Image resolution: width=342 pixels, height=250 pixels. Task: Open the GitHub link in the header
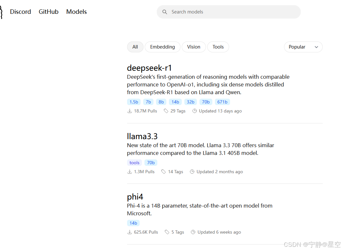coord(49,12)
